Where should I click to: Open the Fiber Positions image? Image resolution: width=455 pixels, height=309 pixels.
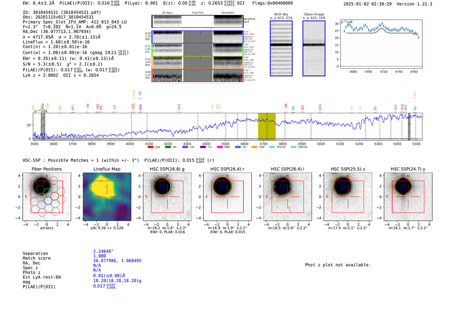[x=46, y=197]
